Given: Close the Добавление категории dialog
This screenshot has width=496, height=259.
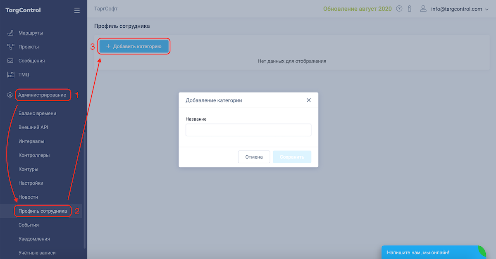Looking at the screenshot, I should click(308, 100).
